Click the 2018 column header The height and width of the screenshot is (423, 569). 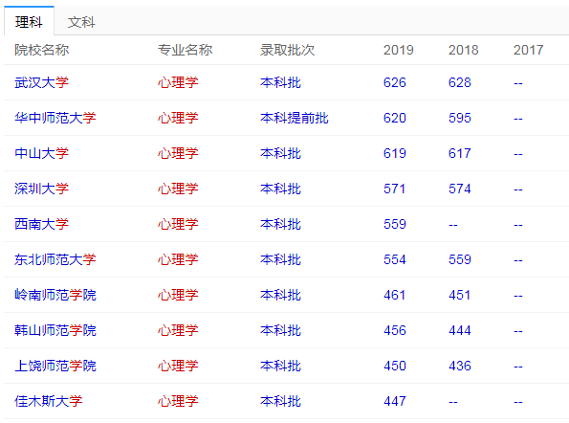tap(464, 50)
